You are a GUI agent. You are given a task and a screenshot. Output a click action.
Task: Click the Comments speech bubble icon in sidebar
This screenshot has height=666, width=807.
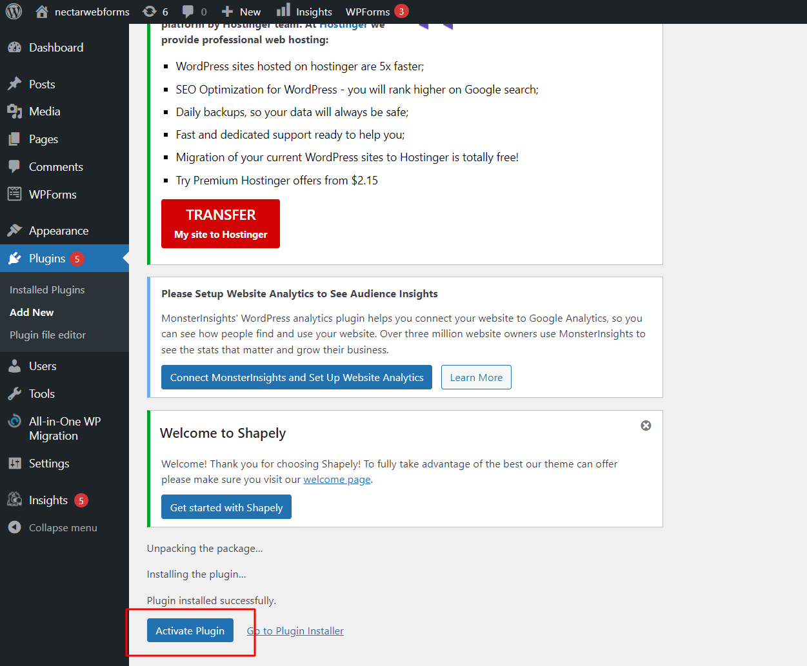coord(14,167)
